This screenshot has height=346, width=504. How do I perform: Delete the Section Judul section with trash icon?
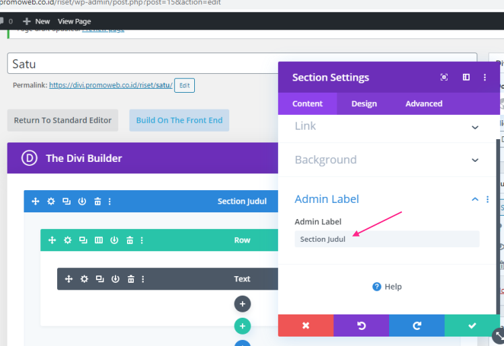pos(97,202)
